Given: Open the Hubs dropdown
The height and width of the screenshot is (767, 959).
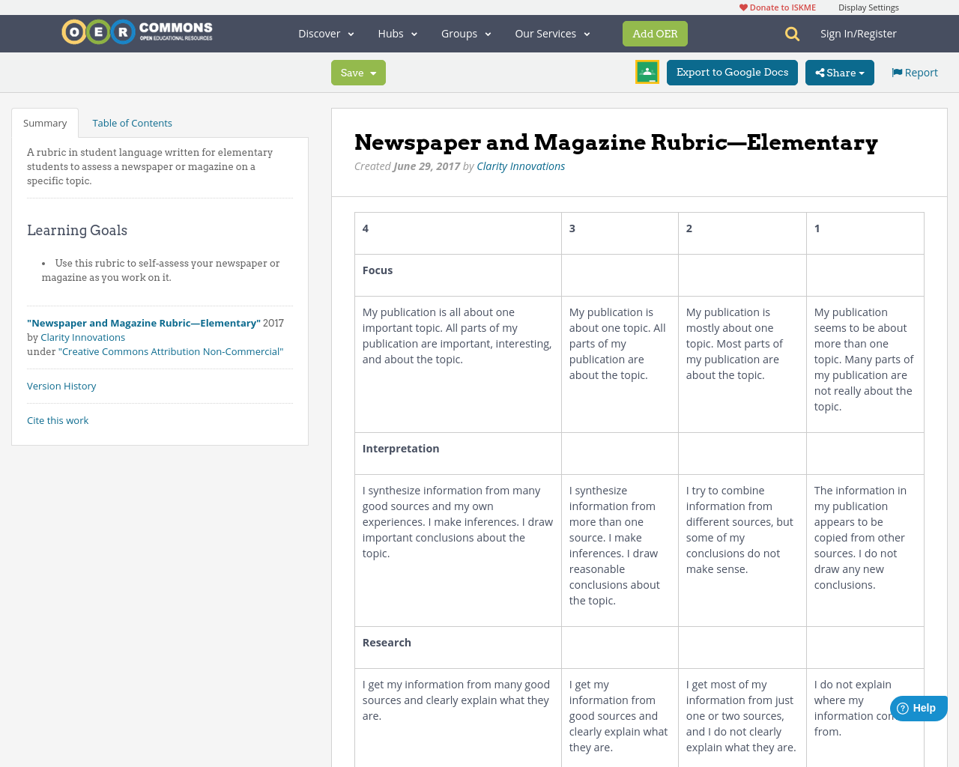Looking at the screenshot, I should pos(397,33).
